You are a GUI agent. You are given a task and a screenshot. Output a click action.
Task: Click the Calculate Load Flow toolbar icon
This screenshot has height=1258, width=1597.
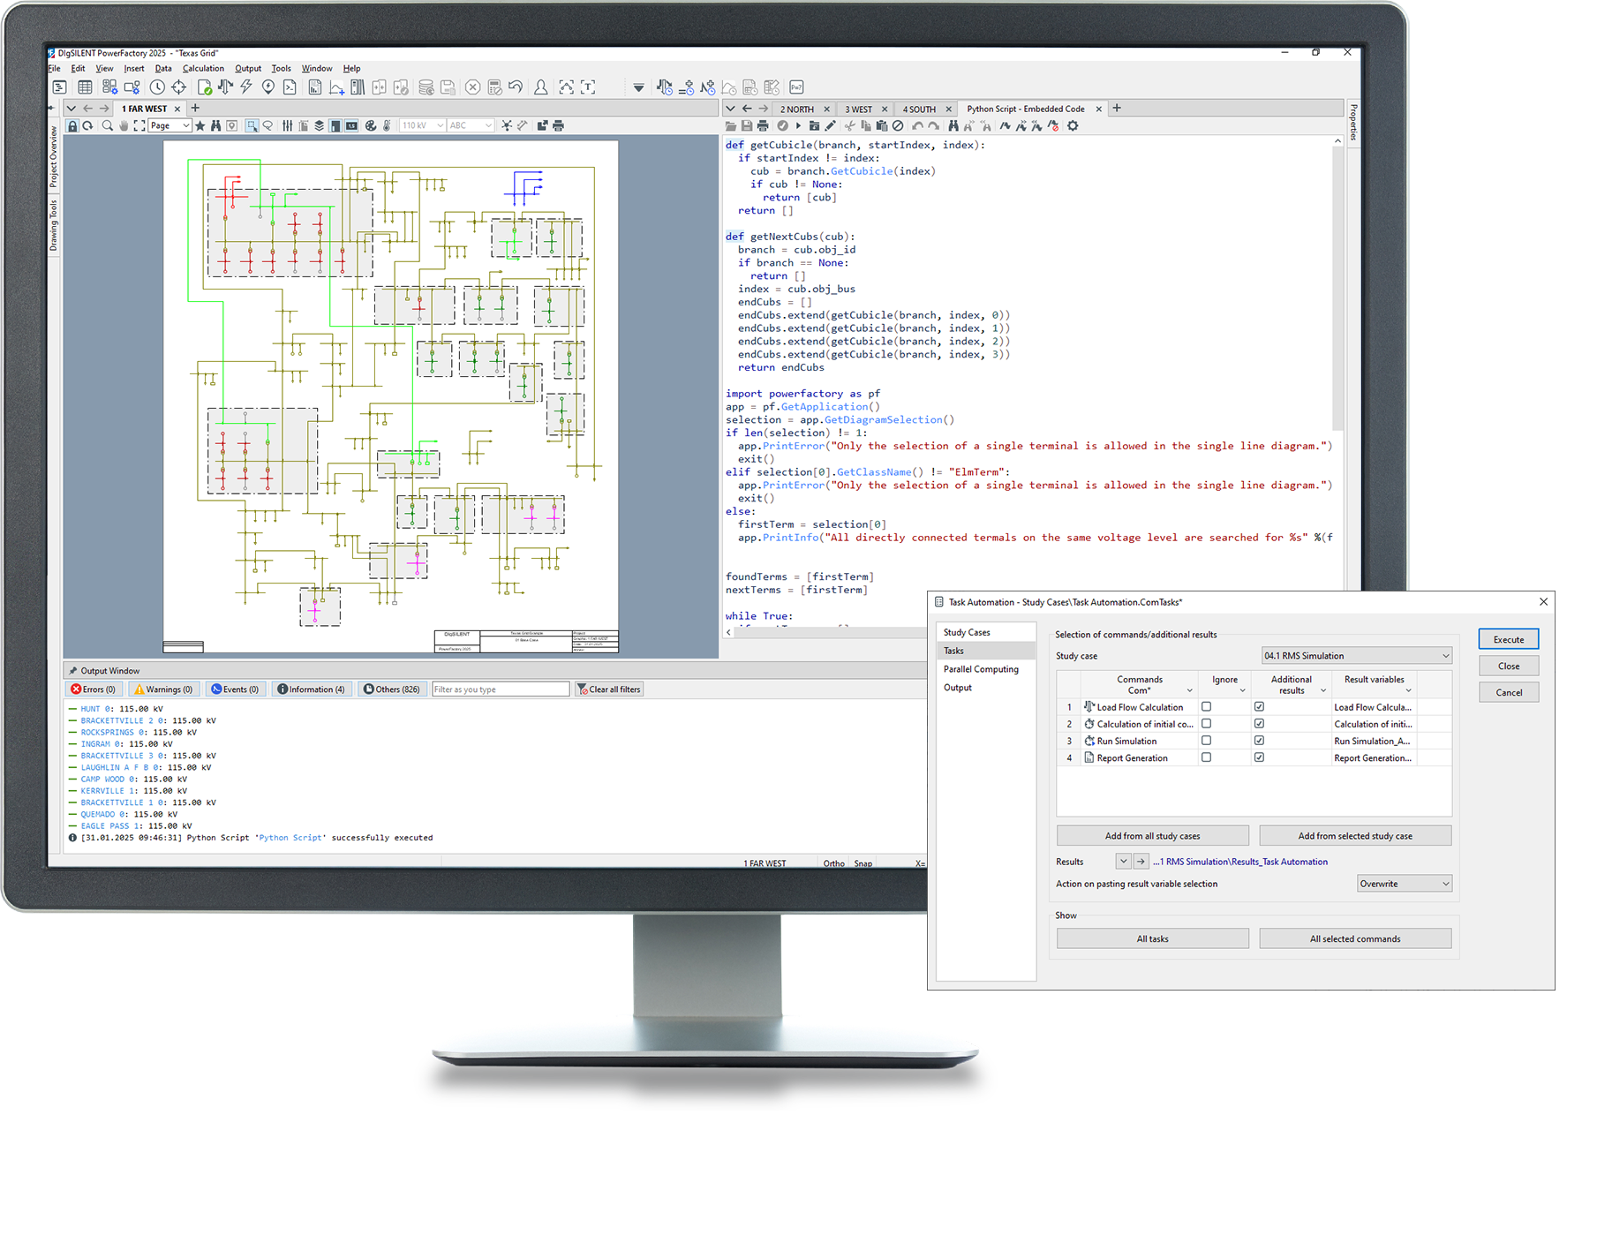[225, 87]
